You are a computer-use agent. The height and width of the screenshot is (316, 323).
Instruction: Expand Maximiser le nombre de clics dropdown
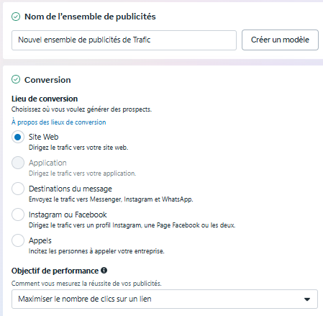coord(165,299)
